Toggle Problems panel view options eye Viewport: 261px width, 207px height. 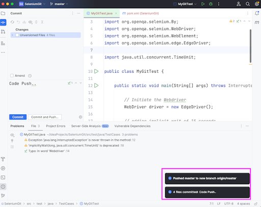[x=12, y=135]
